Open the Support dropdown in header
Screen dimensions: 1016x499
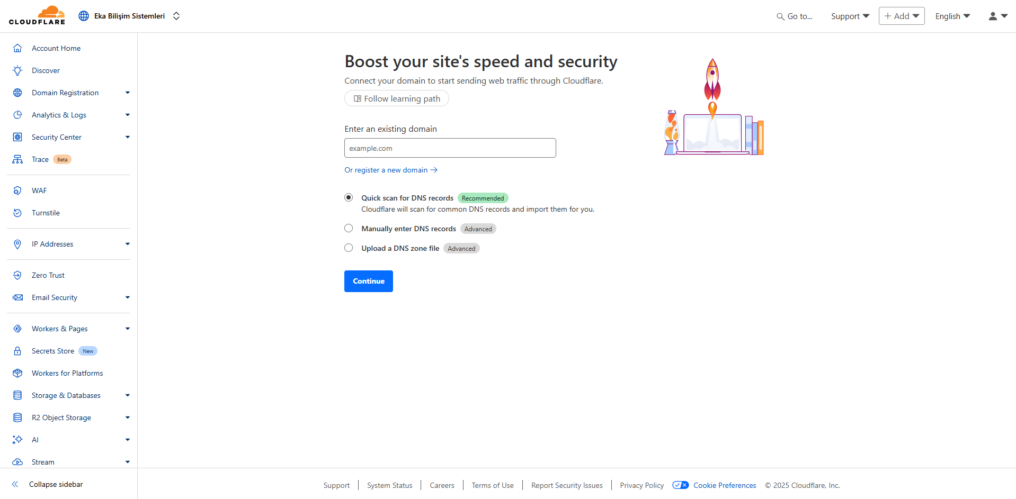(x=850, y=16)
